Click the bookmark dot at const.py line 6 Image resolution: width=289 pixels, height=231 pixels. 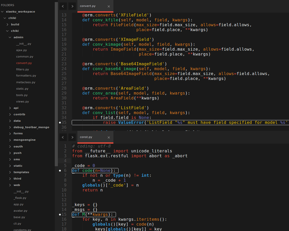(60, 171)
